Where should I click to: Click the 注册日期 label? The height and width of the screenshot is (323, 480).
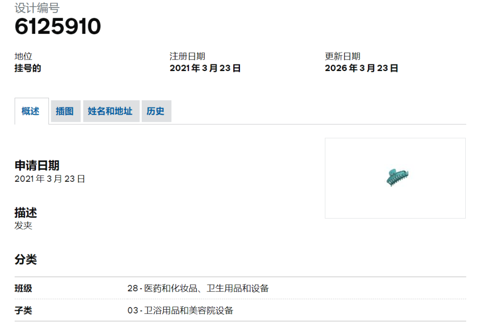coord(187,56)
